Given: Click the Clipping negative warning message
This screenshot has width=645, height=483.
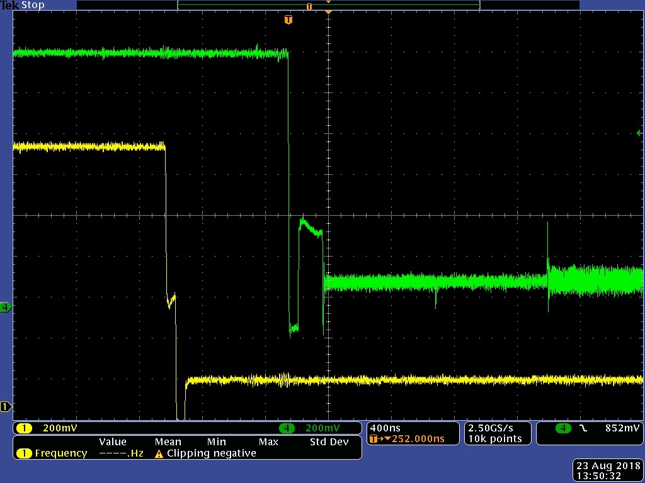Looking at the screenshot, I should coord(212,453).
